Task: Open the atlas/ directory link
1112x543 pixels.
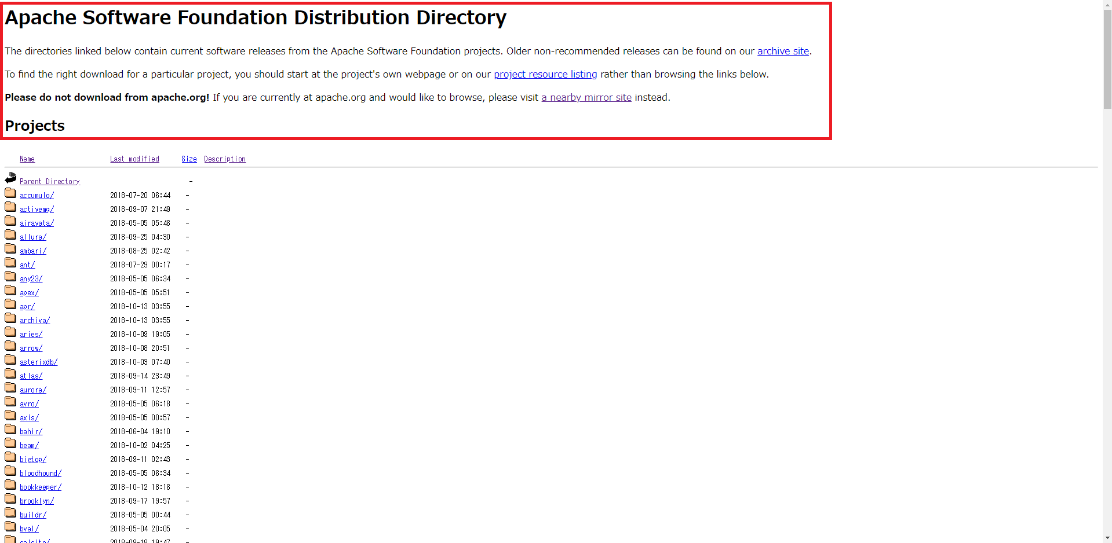Action: [31, 376]
